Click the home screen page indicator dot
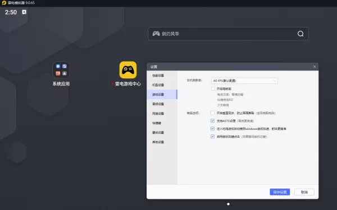 (228, 204)
